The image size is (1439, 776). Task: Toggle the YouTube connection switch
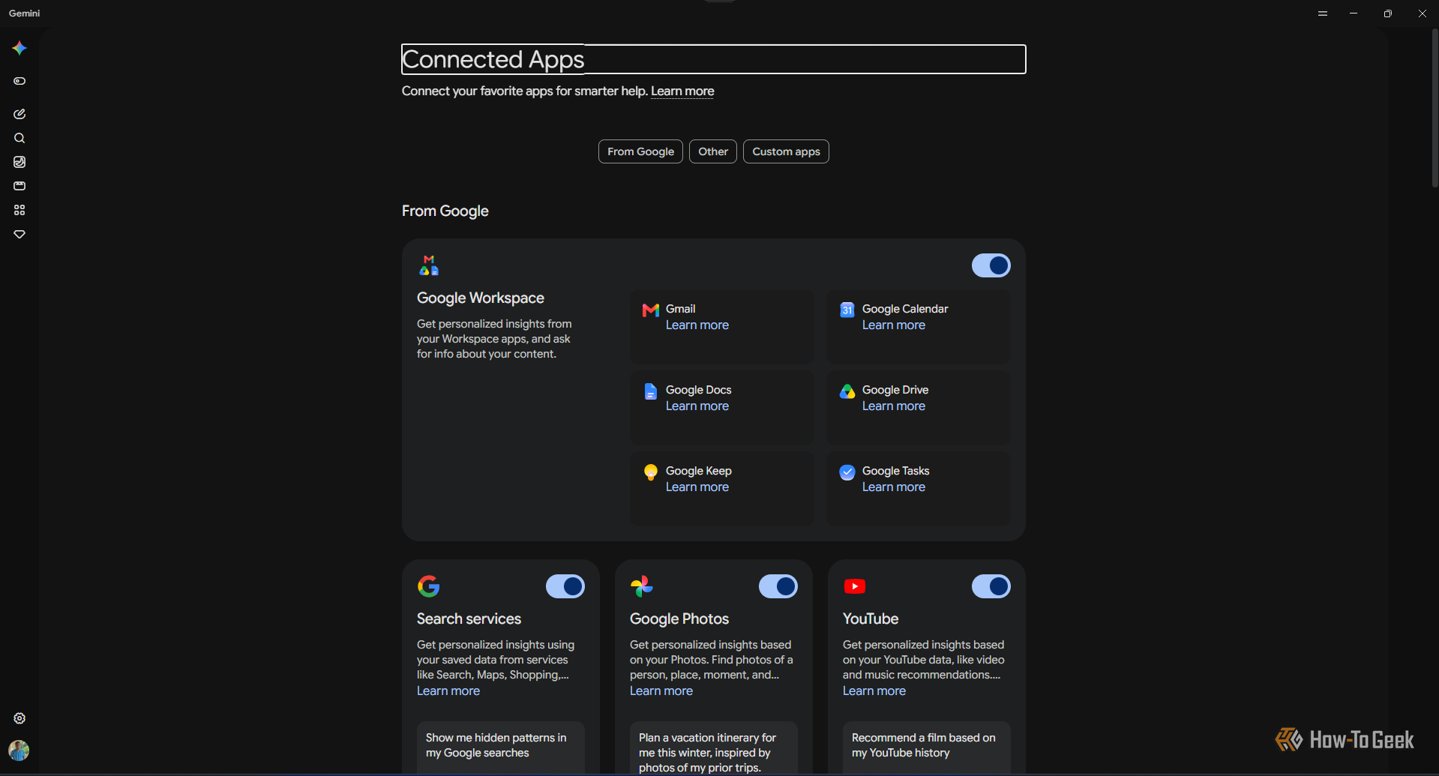point(991,586)
